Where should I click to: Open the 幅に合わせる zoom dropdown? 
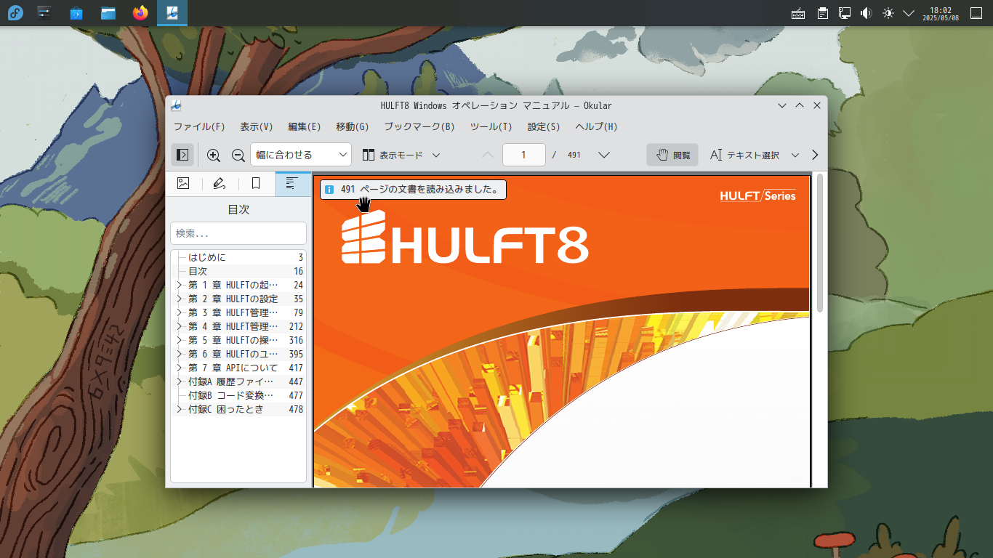[x=301, y=155]
